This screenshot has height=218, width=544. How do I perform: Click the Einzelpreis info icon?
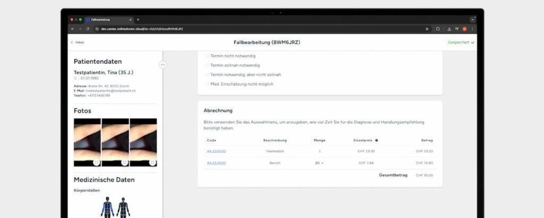(377, 140)
